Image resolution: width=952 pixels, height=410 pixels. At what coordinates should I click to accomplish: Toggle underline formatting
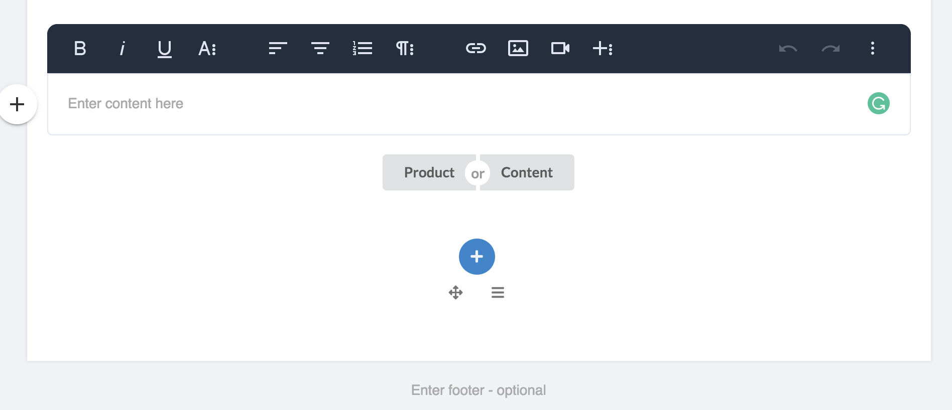165,49
